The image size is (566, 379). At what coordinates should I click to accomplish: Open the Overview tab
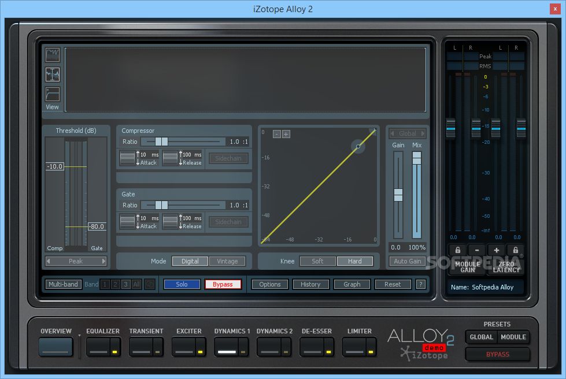point(56,347)
